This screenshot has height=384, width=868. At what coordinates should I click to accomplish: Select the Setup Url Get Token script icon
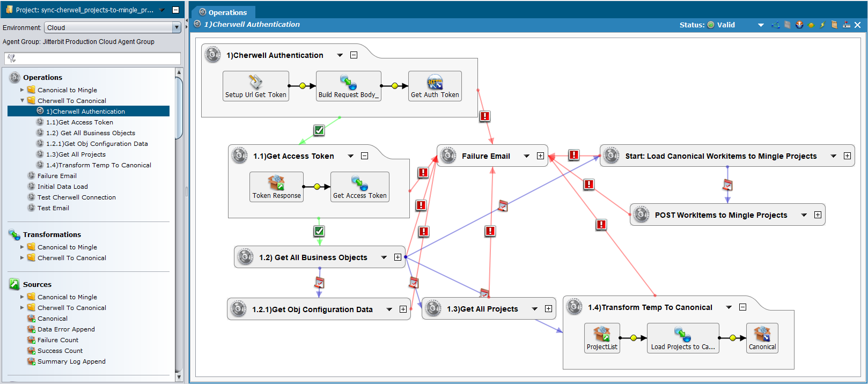click(255, 82)
